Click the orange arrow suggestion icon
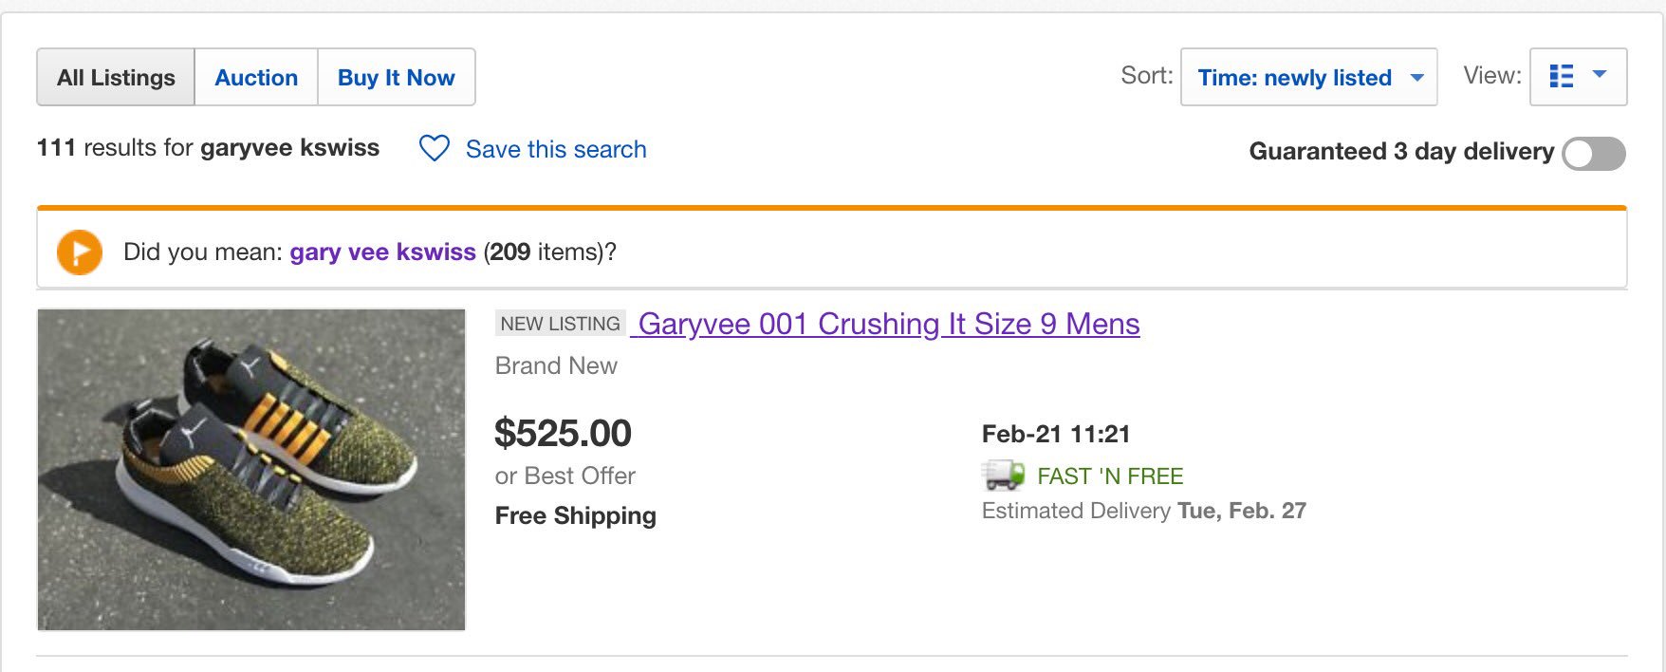 pyautogui.click(x=80, y=252)
